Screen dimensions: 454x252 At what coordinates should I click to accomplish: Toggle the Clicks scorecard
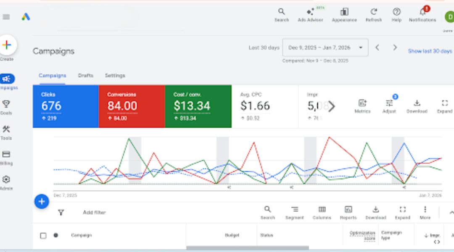65,106
